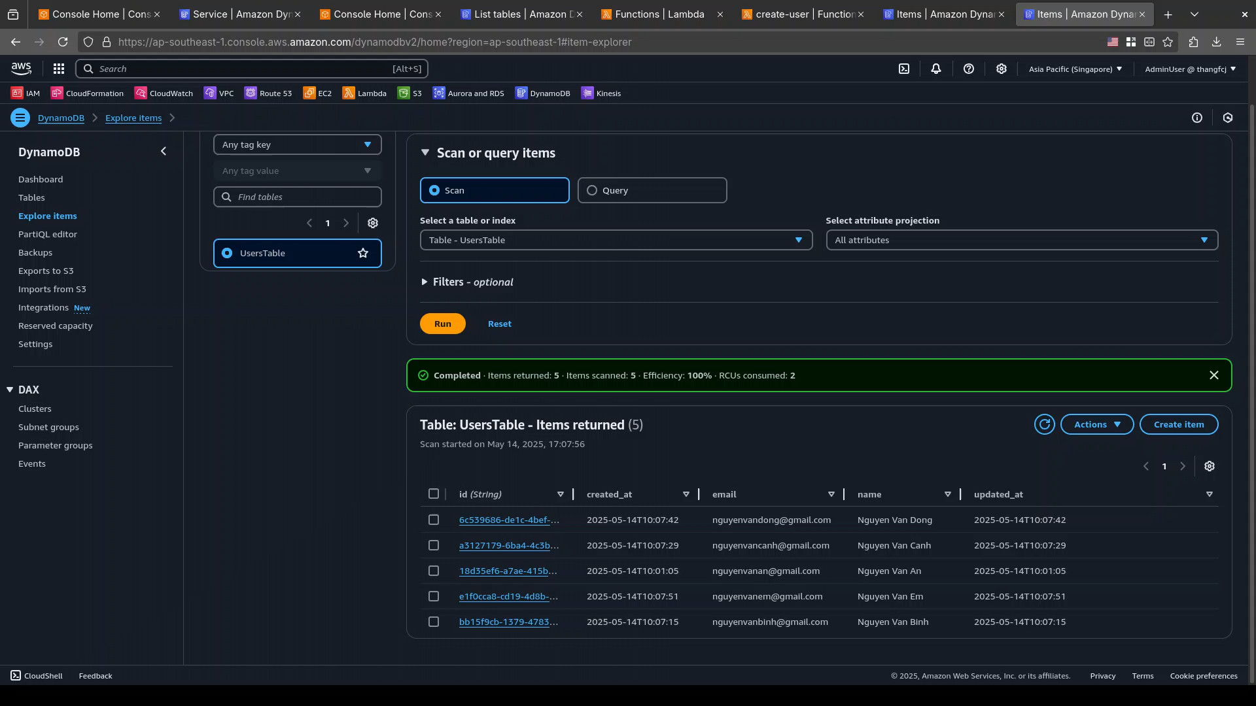Run the scan

click(443, 324)
